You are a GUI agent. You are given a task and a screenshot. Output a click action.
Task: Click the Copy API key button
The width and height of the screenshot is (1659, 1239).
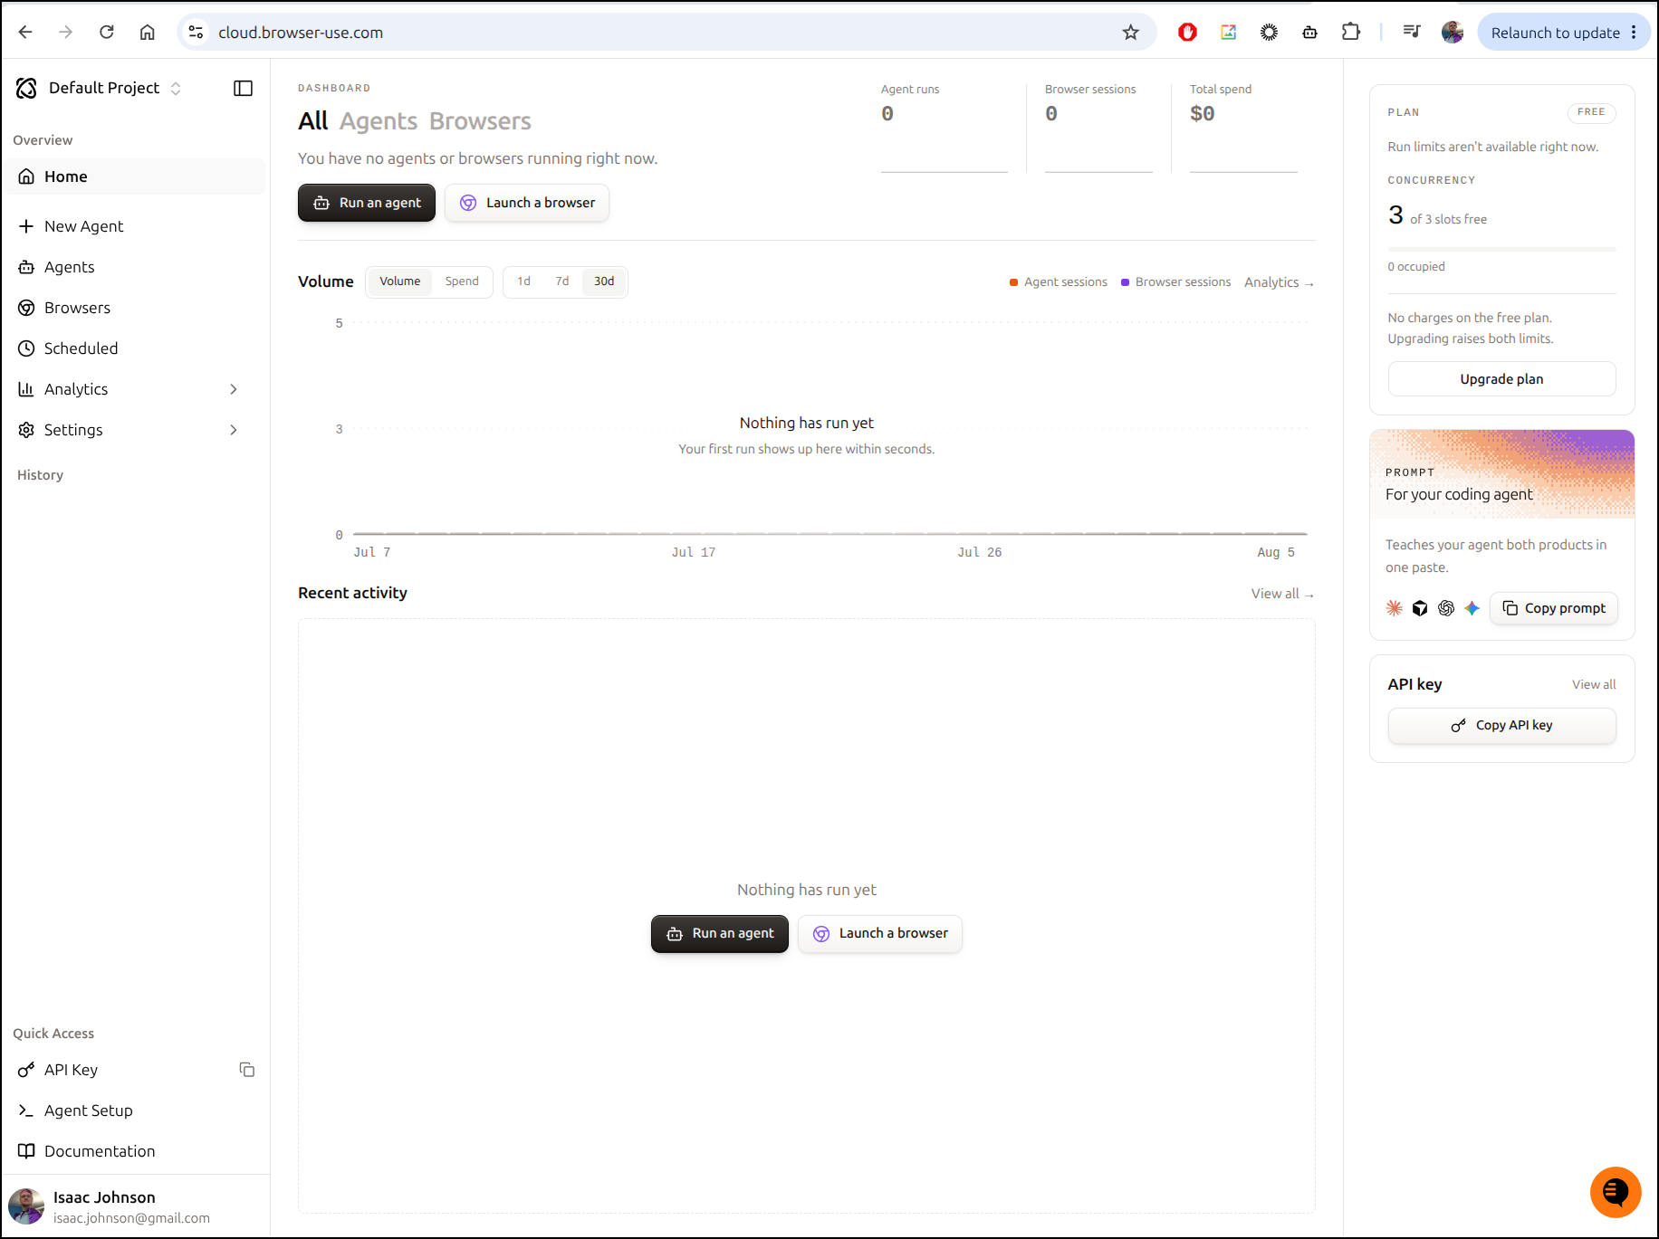tap(1501, 726)
